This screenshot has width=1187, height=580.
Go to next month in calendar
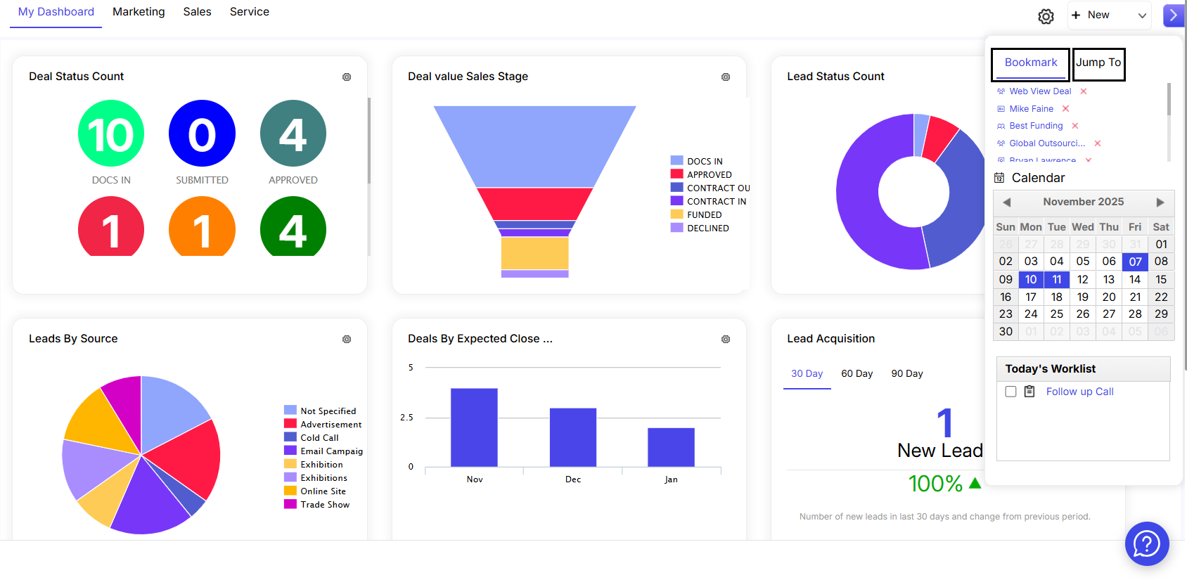point(1160,202)
